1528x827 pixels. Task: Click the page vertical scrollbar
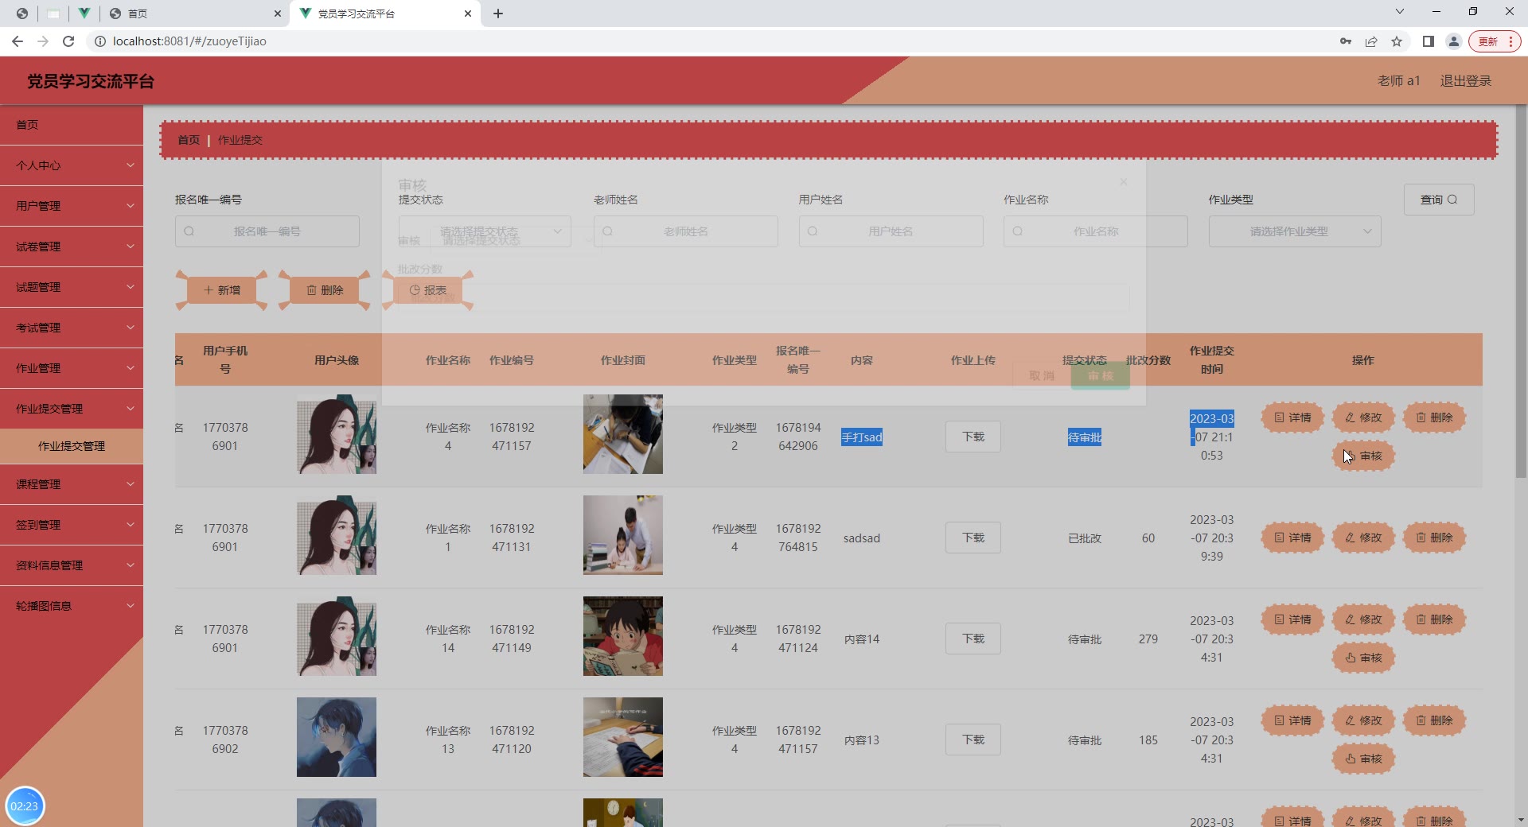[x=1521, y=290]
